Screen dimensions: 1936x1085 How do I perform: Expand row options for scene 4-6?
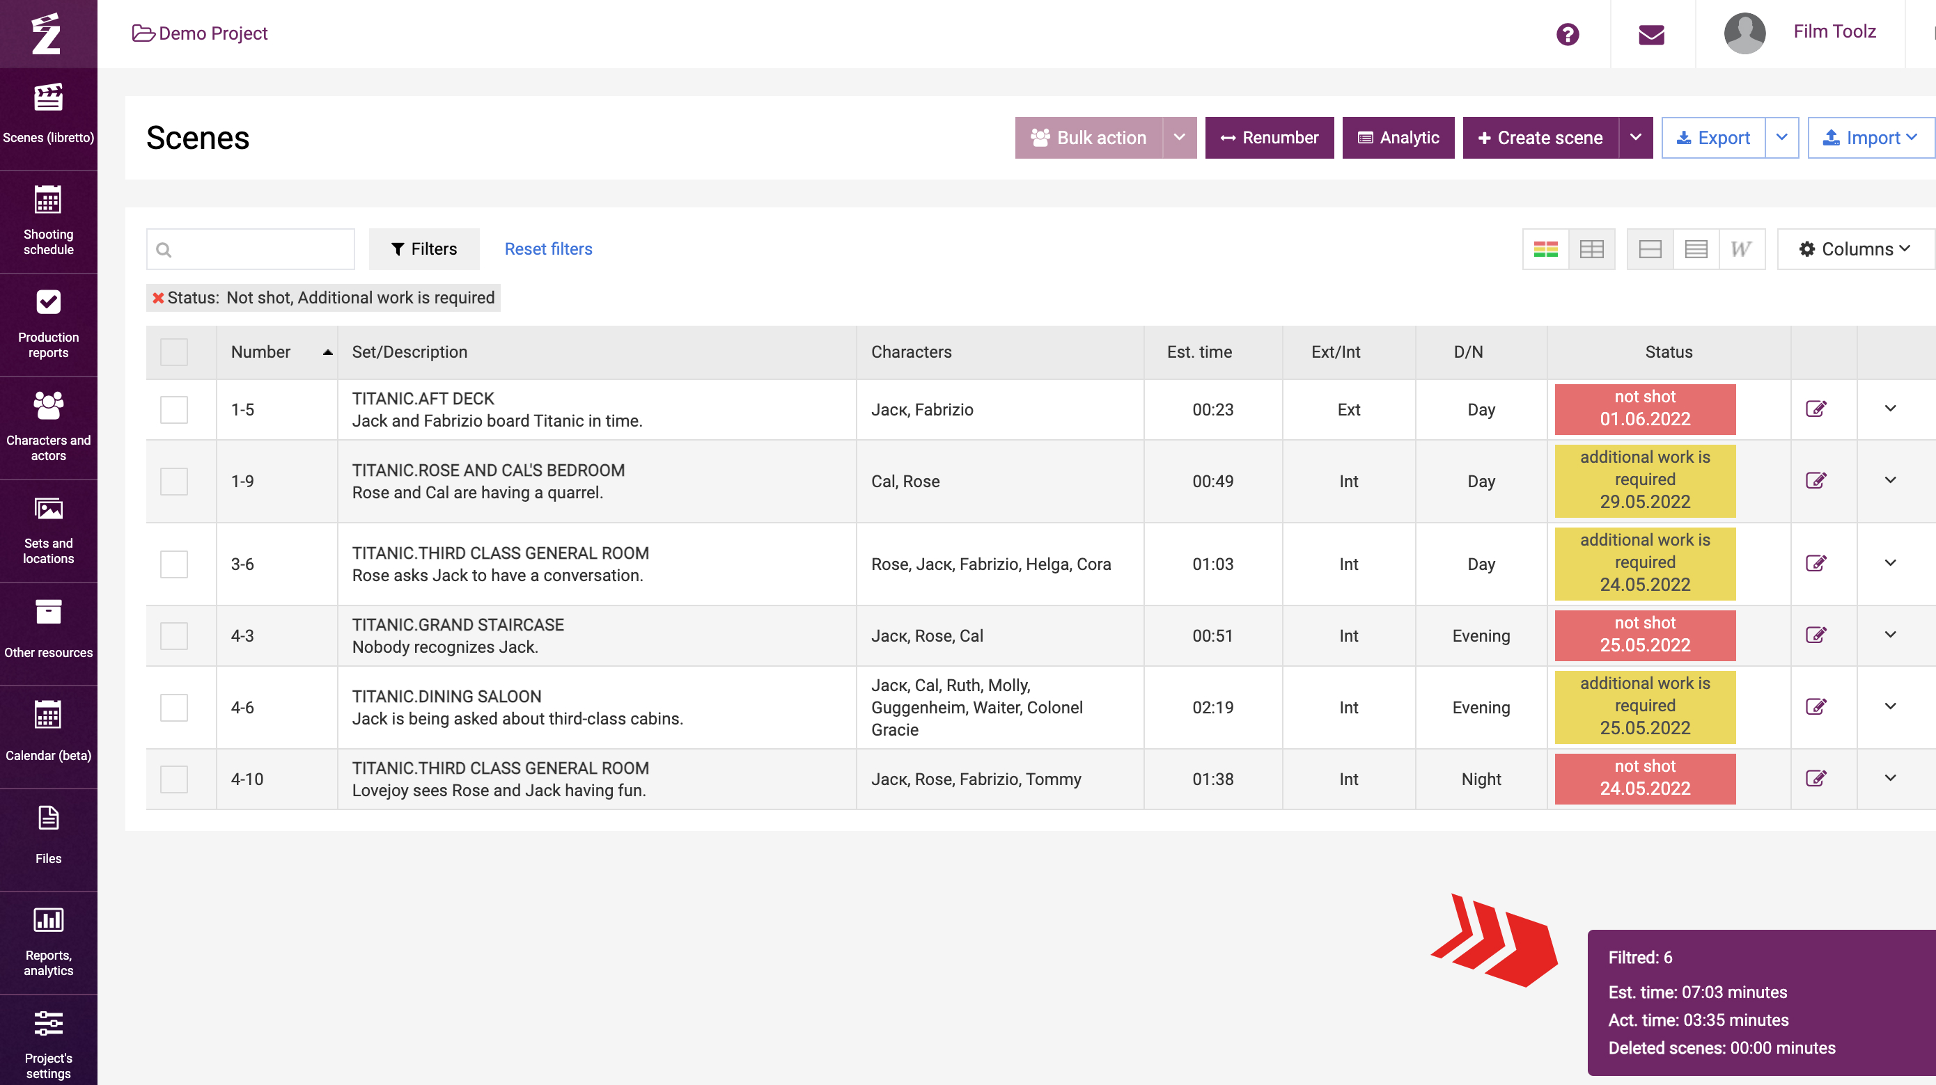[1890, 706]
